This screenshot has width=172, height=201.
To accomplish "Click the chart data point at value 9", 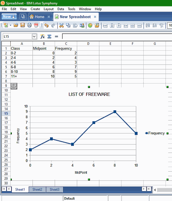I will [115, 112].
